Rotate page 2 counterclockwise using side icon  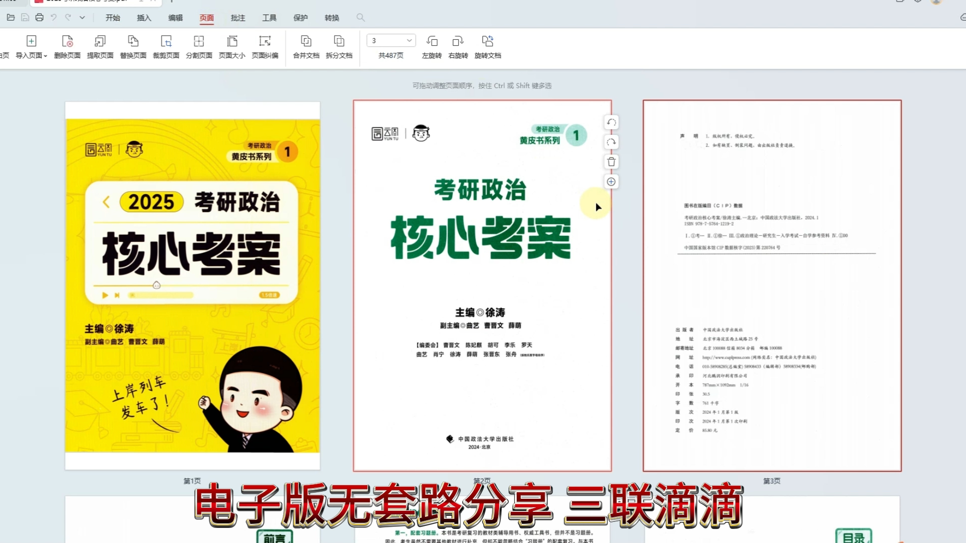[611, 122]
